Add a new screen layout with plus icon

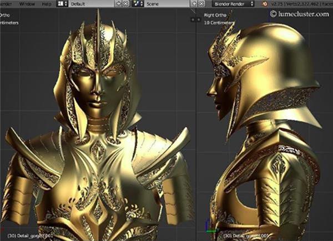click(119, 4)
